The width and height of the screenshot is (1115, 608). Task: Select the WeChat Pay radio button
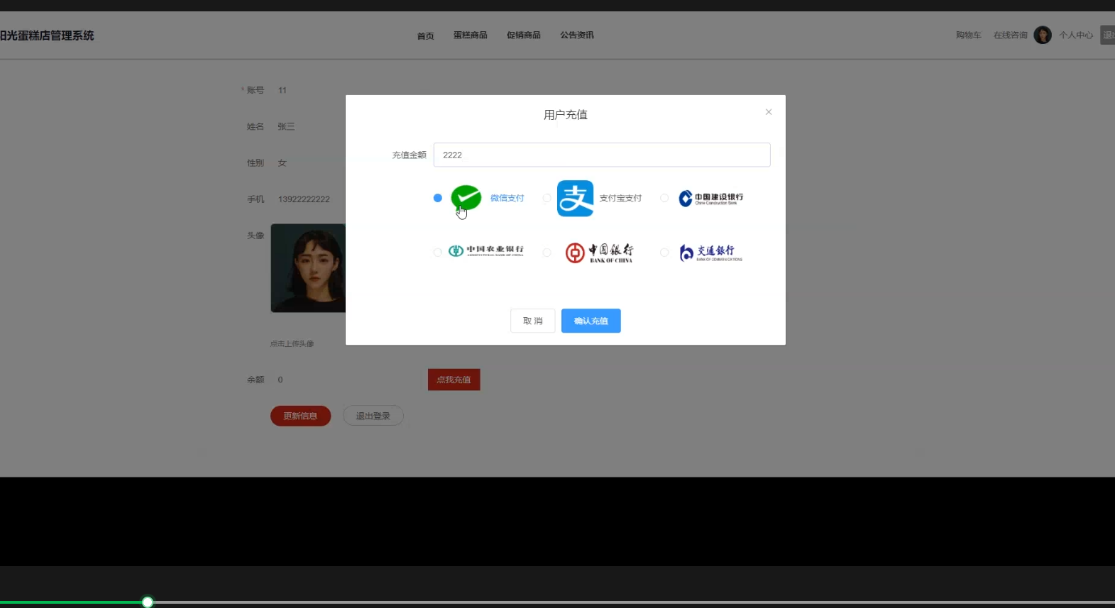[437, 198]
